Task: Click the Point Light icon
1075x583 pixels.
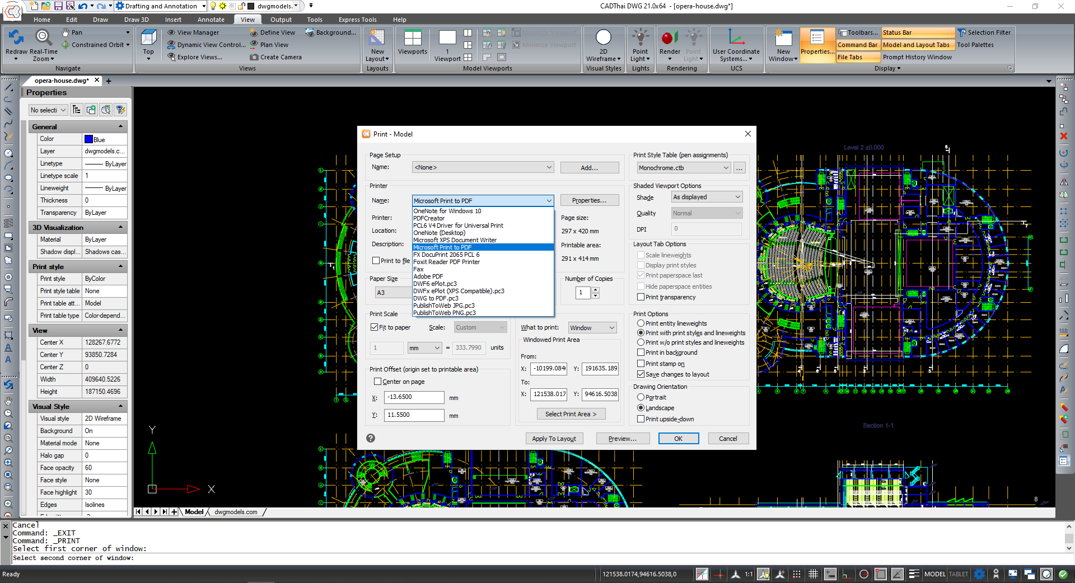Action: [x=640, y=37]
